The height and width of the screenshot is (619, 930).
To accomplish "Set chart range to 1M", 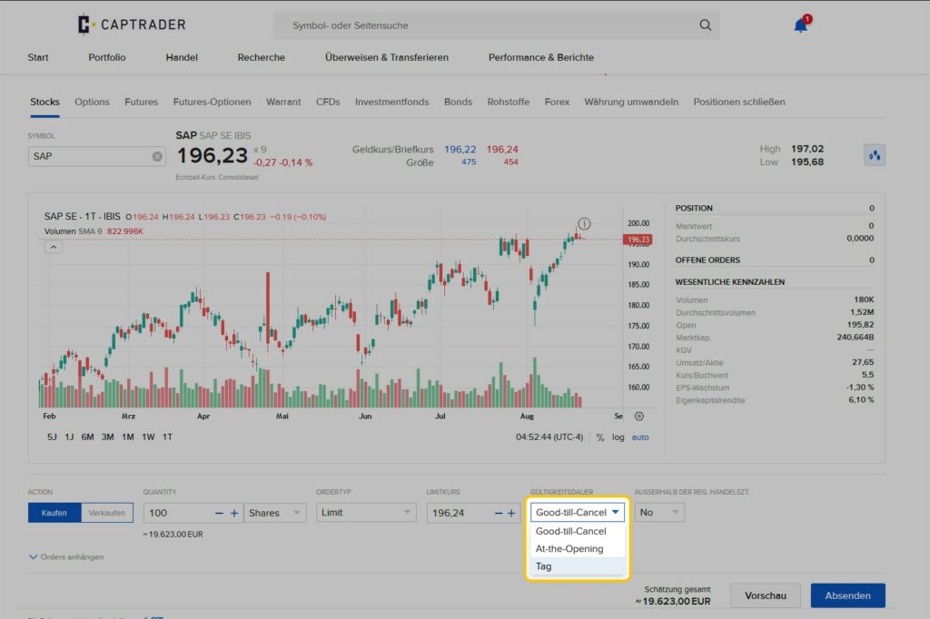I will tap(127, 437).
